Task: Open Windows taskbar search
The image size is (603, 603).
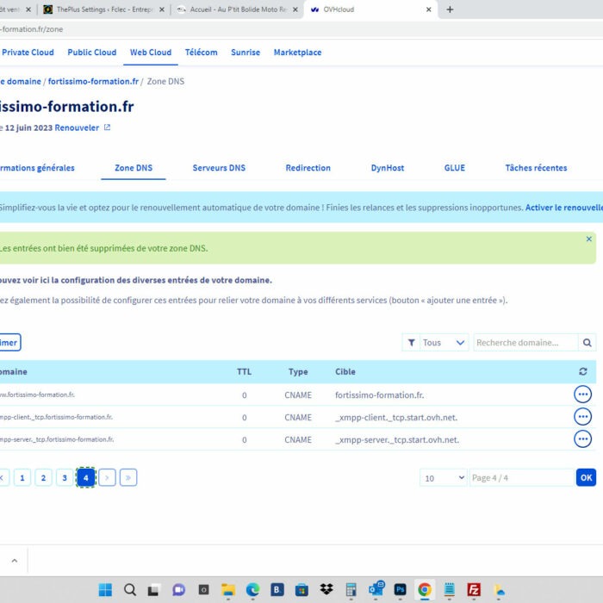Action: click(130, 589)
